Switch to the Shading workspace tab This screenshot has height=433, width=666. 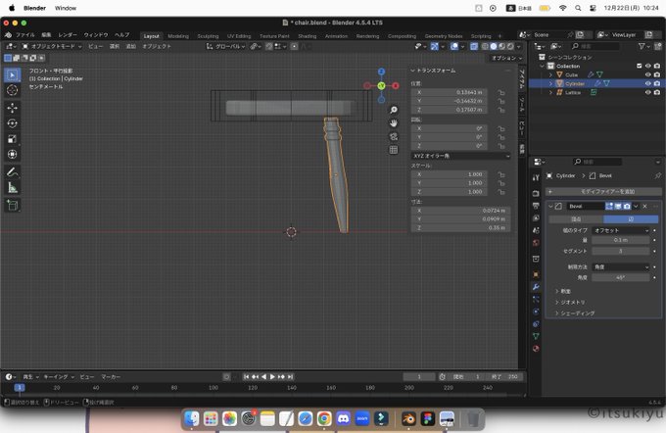click(x=308, y=36)
